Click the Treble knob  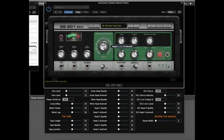click(134, 41)
